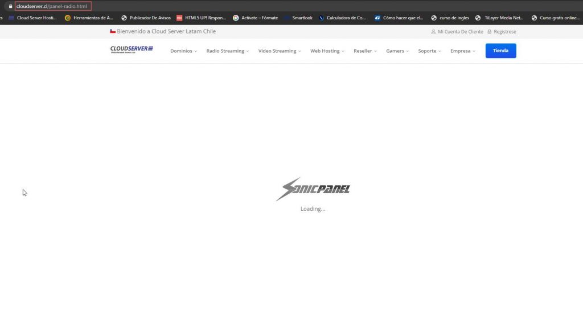Open Publicador De Avisos bookmark
The height and width of the screenshot is (317, 583).
pos(146,18)
